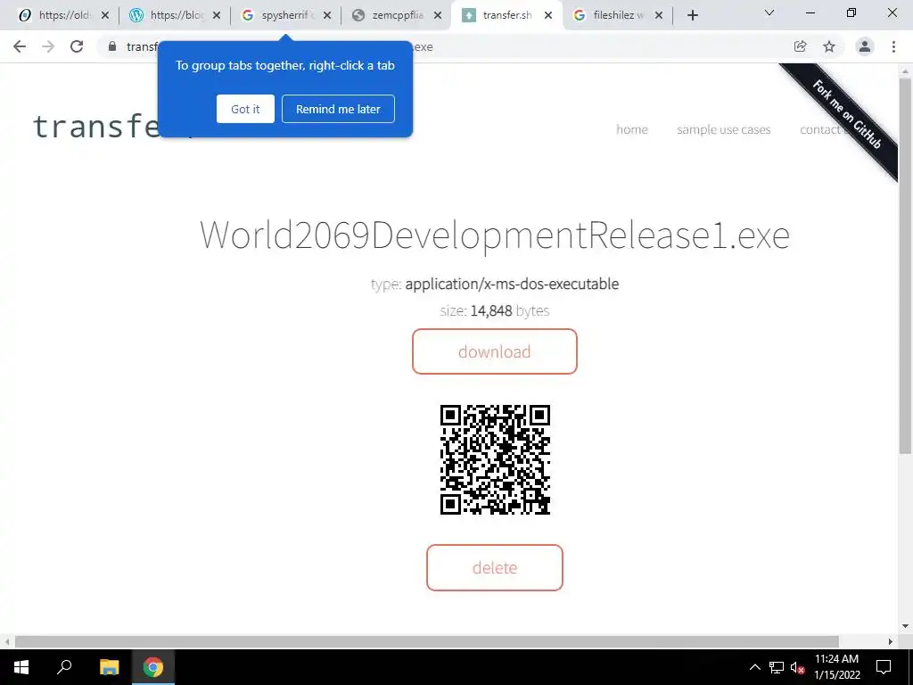The height and width of the screenshot is (685, 913).
Task: Share this page via share icon
Action: click(x=800, y=46)
